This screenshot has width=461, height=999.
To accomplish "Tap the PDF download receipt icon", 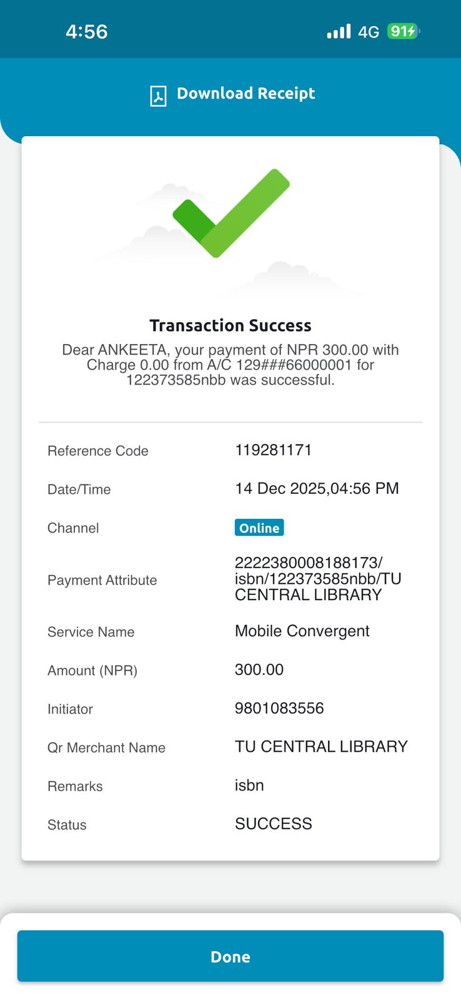I will (x=158, y=96).
